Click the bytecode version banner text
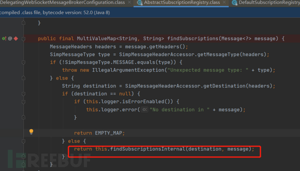300x171 pixels. pos(55,13)
